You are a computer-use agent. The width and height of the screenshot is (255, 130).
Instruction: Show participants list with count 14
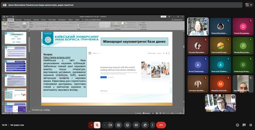(248, 5)
